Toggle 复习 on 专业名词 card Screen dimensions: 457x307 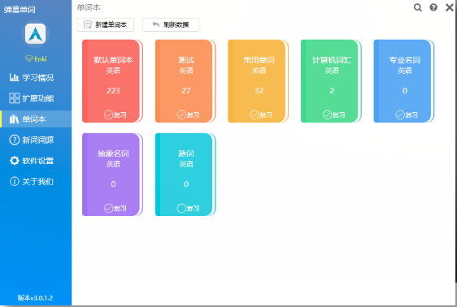coord(407,115)
